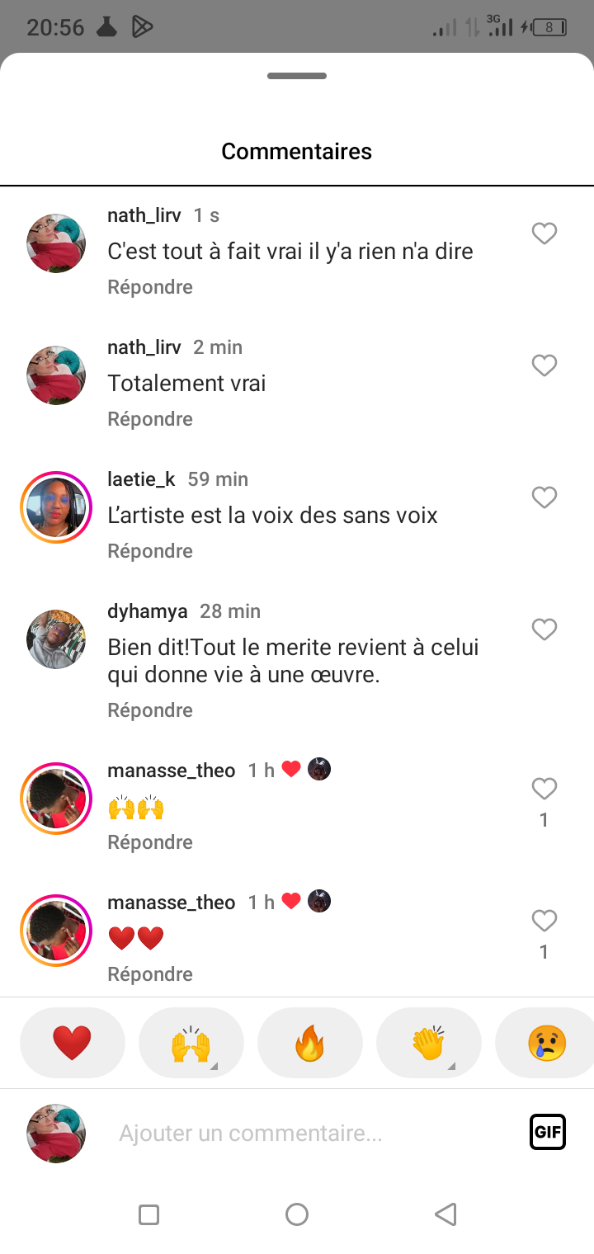This screenshot has height=1254, width=594.
Task: Tap the fire emoji quick reaction
Action: (x=310, y=1043)
